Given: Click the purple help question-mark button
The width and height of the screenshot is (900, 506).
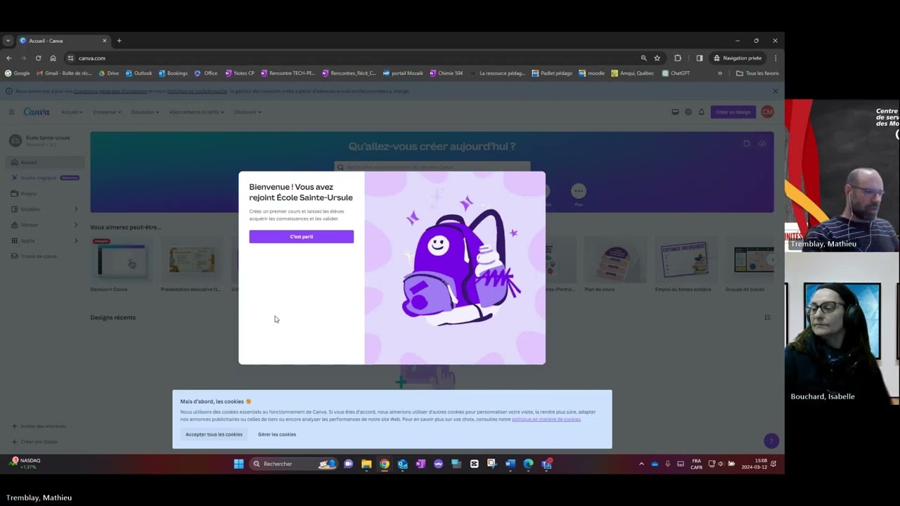Looking at the screenshot, I should pyautogui.click(x=771, y=441).
